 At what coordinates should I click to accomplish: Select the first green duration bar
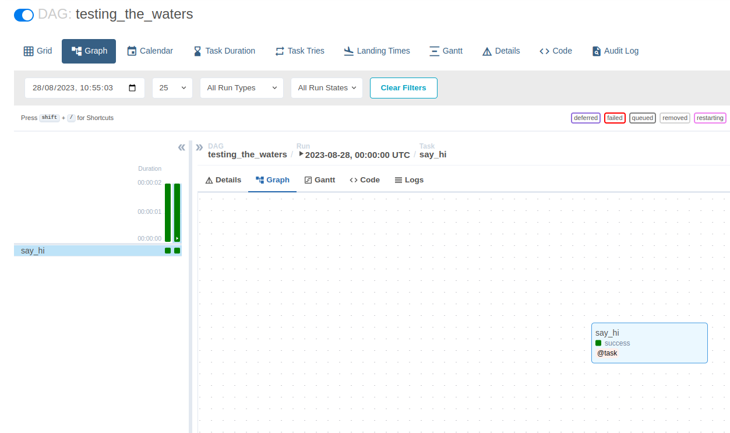pos(168,212)
